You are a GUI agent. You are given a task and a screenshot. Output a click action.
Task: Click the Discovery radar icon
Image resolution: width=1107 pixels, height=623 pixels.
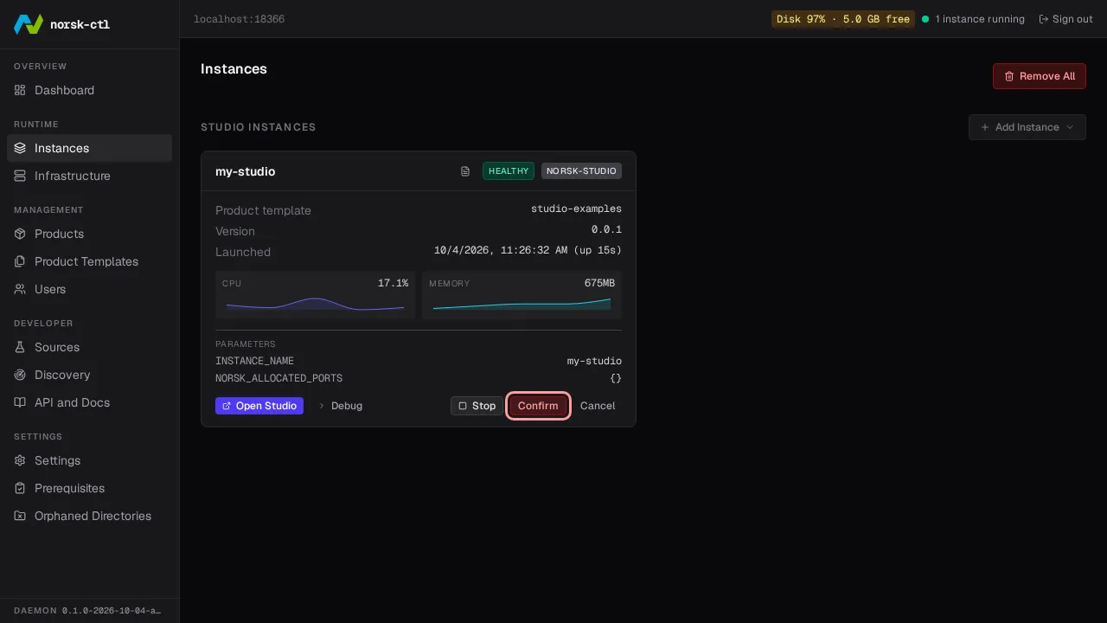(20, 375)
